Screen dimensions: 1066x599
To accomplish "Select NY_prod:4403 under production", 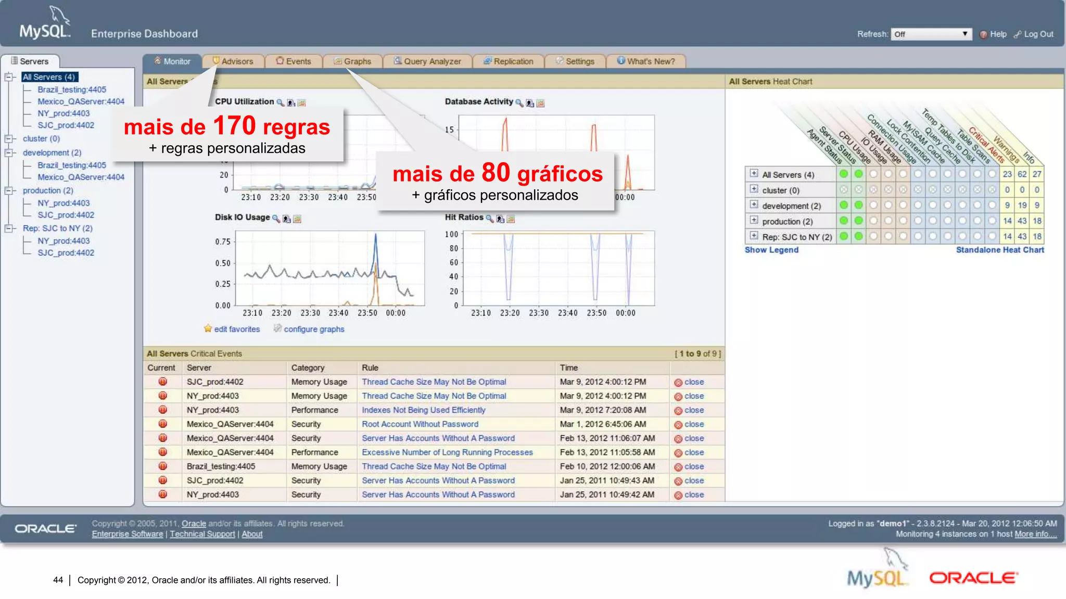I will pyautogui.click(x=64, y=203).
